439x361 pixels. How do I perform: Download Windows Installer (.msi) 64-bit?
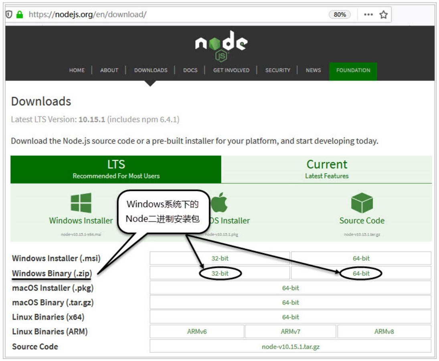tap(361, 258)
